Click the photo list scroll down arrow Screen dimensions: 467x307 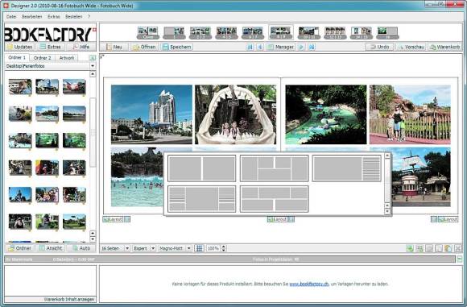click(x=93, y=239)
